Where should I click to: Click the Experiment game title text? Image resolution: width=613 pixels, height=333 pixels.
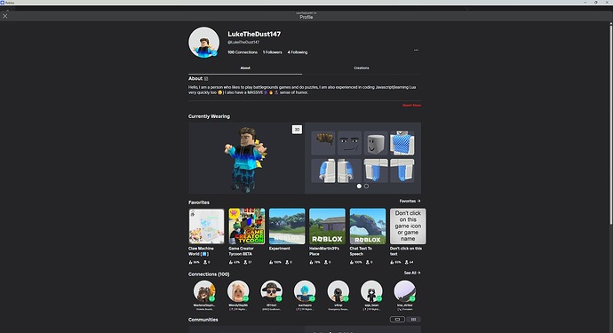point(280,249)
